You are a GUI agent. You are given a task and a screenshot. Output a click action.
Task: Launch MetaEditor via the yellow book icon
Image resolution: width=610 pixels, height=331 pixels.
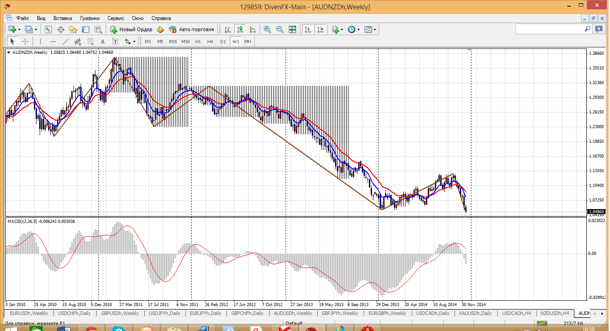(160, 29)
